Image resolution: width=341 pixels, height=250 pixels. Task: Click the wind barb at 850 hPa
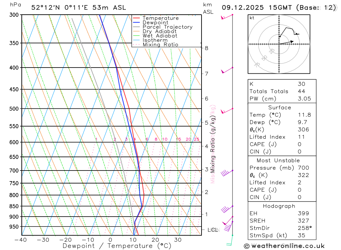(227, 209)
